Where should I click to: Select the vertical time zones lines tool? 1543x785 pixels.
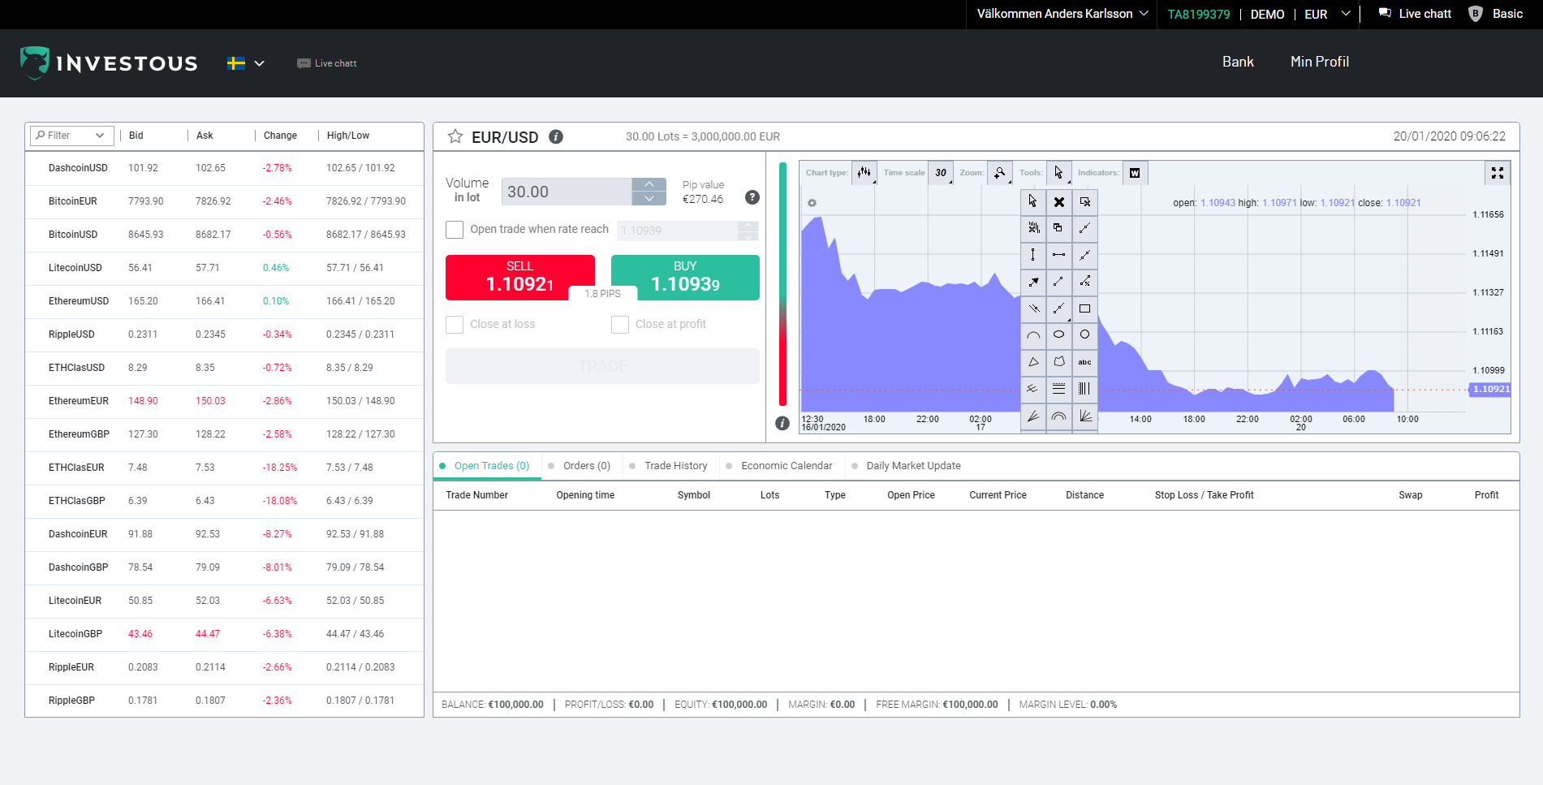(x=1084, y=389)
